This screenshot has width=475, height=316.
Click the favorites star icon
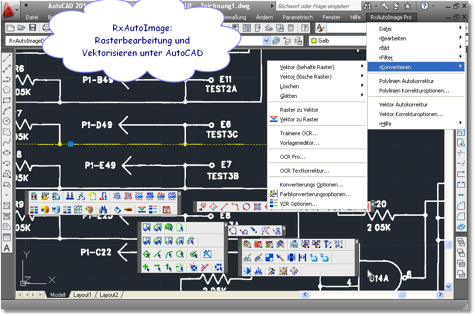coord(407,6)
